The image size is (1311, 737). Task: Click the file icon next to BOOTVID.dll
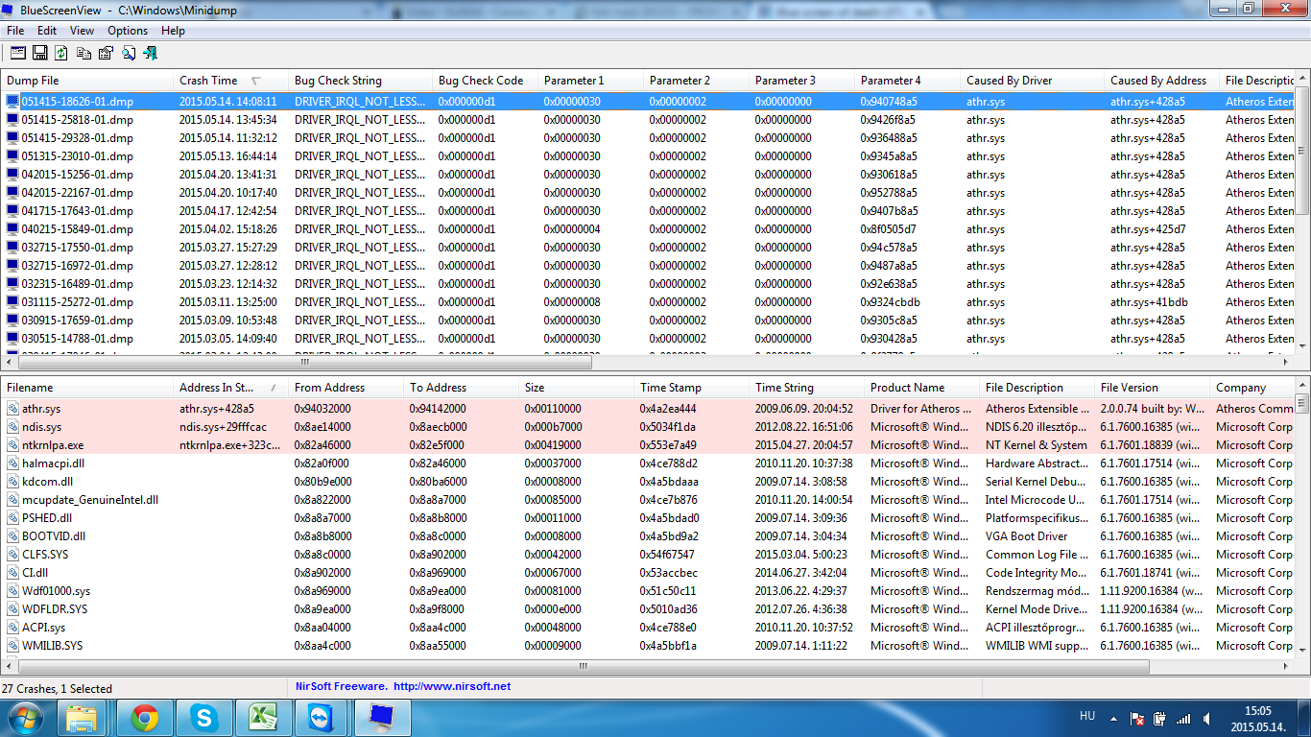click(12, 536)
